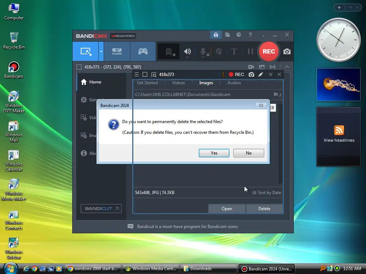366x274 pixels.
Task: Click the Open button below the file list
Action: pyautogui.click(x=227, y=209)
